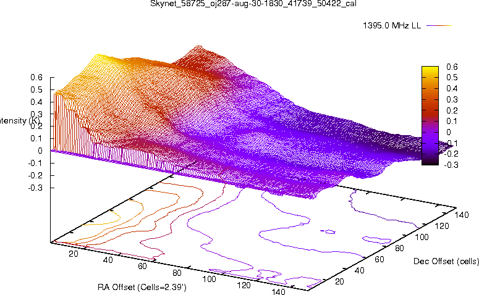Viewport: 479px width, 295px height.
Task: Click the 100 tick on the RA Offset axis
Action: click(x=210, y=279)
